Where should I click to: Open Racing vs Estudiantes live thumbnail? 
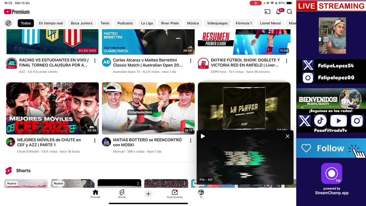52,42
